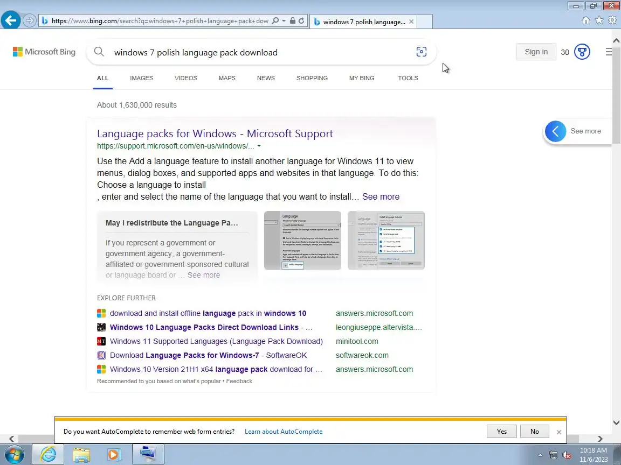The width and height of the screenshot is (621, 465).
Task: Dismiss the AutoComplete notification bar
Action: [559, 432]
